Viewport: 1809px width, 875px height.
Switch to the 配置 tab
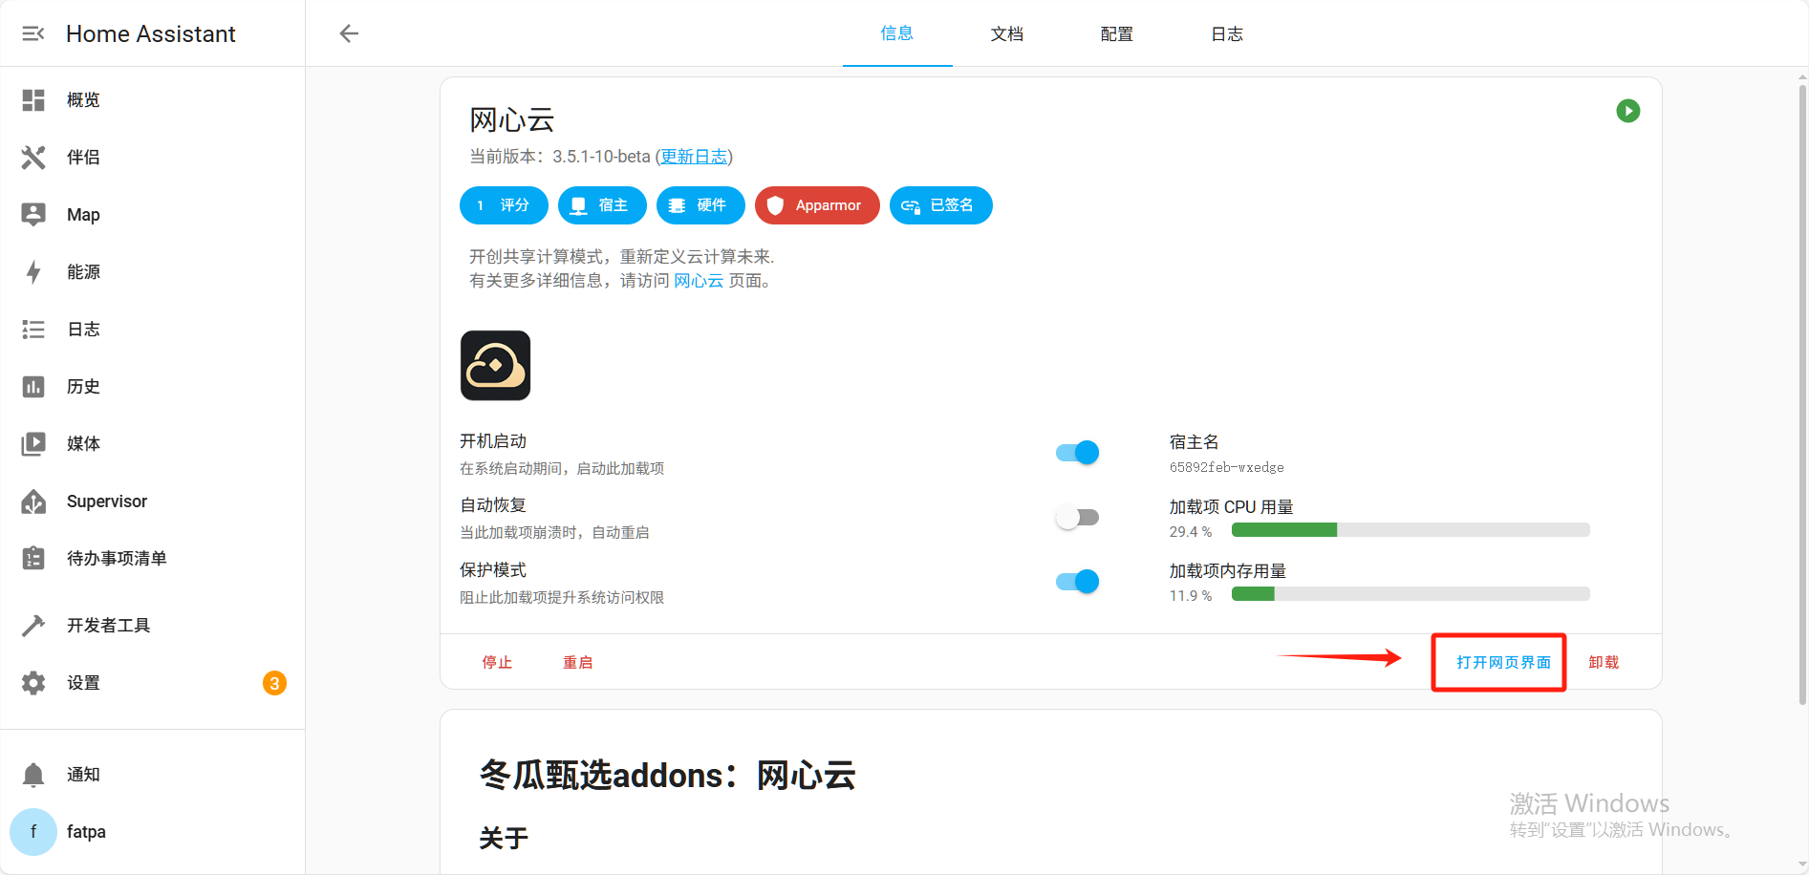pos(1117,33)
